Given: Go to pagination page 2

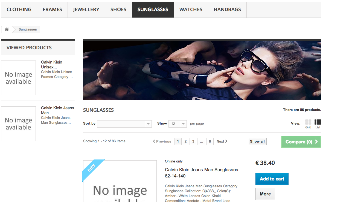Looking at the screenshot, I should (185, 141).
